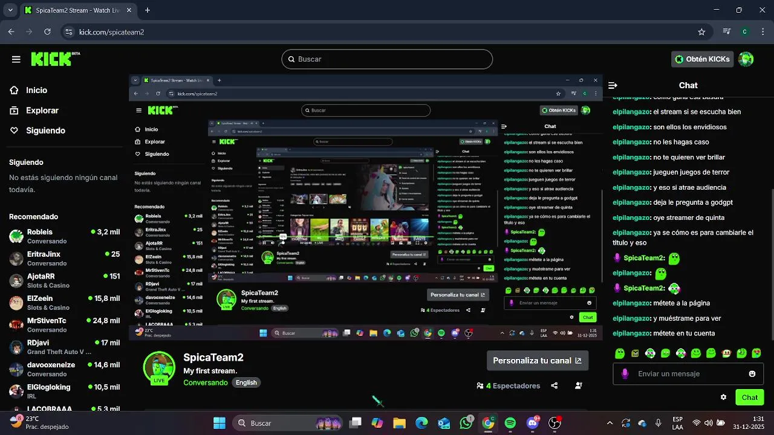
Task: Click chat message 'jueguen juegos de terror'
Action: [x=691, y=172]
